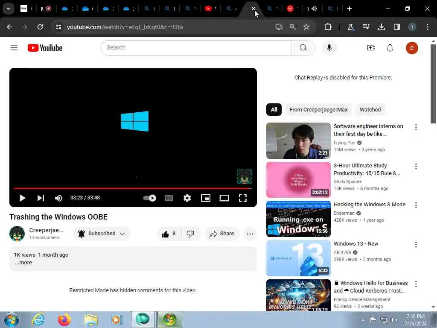
Task: Click the red video progress bar
Action: click(x=133, y=188)
